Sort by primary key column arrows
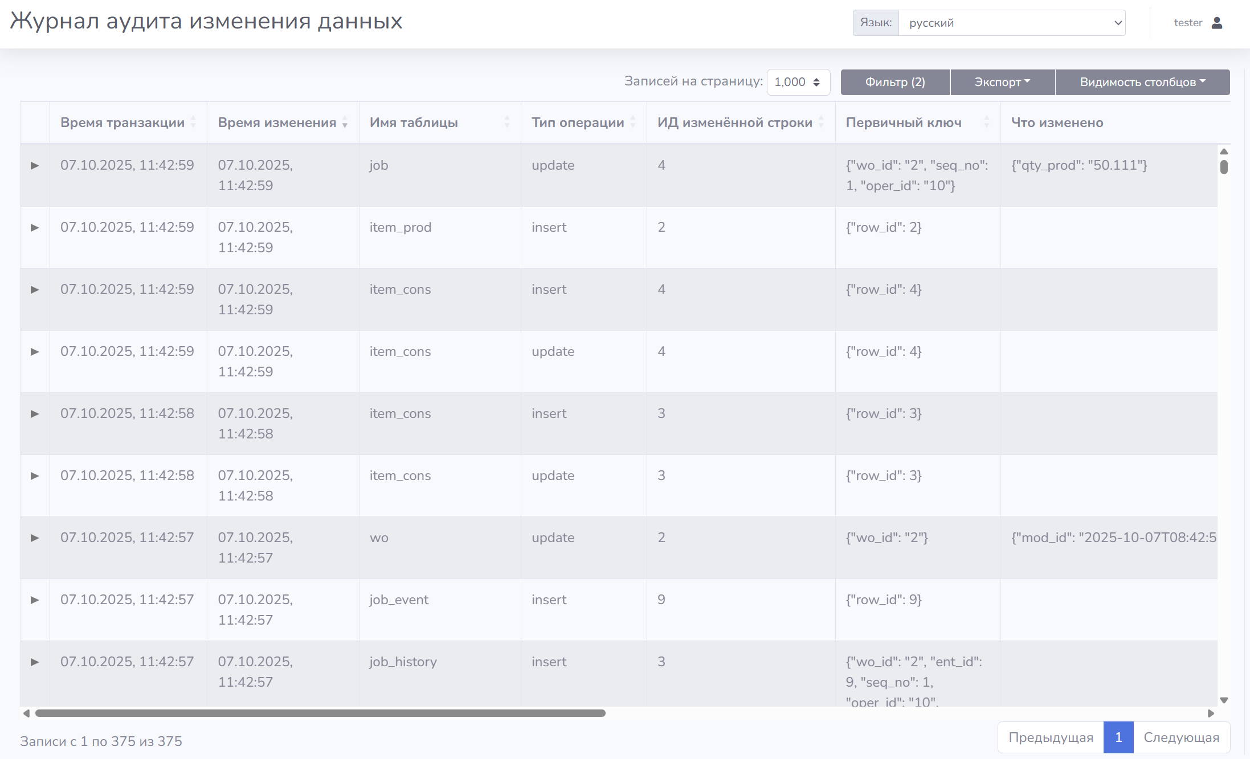The width and height of the screenshot is (1250, 759). (986, 122)
